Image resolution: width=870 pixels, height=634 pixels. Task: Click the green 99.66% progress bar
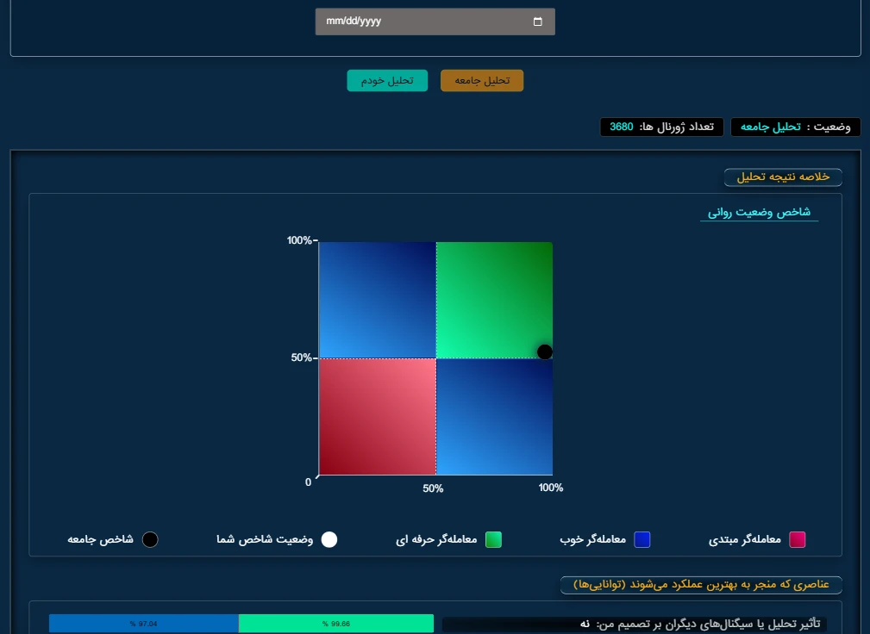(x=335, y=624)
